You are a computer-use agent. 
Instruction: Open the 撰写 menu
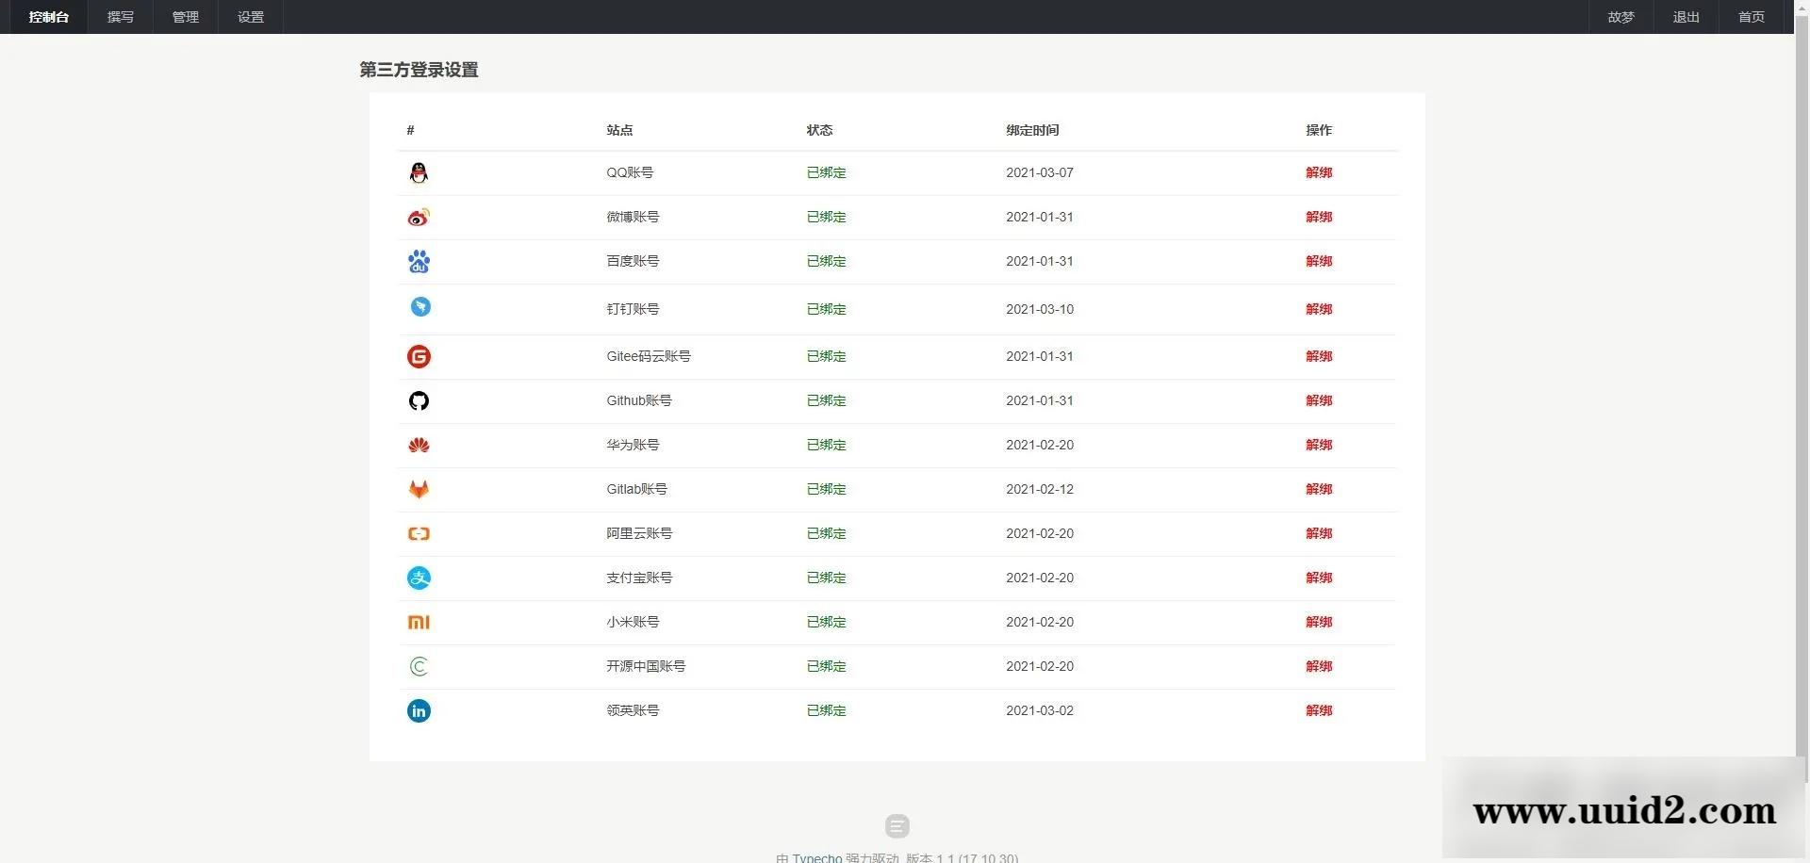tap(120, 17)
